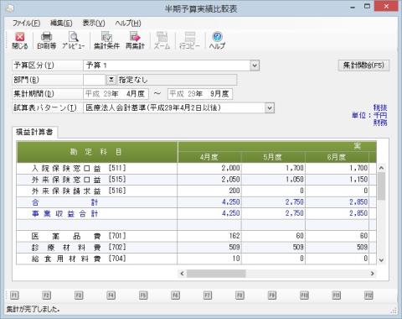The width and height of the screenshot is (402, 319).
Task: Select the 事業収益合計 row label
Action: click(64, 214)
